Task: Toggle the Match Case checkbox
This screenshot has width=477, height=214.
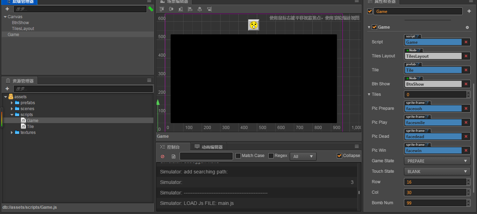Action: 238,156
